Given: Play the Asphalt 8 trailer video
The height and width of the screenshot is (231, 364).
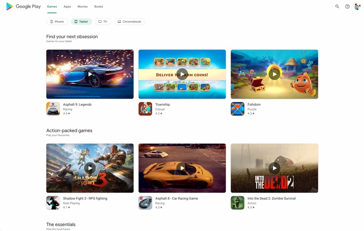Looking at the screenshot, I should pos(182,168).
